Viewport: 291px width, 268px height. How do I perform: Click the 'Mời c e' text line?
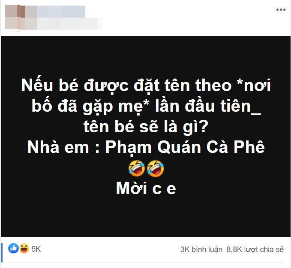point(146,188)
